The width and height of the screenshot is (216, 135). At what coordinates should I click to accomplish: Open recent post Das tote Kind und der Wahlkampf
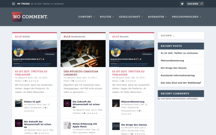[181, 83]
